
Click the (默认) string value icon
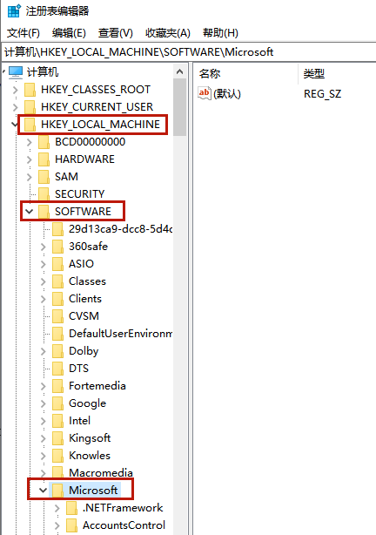point(205,93)
